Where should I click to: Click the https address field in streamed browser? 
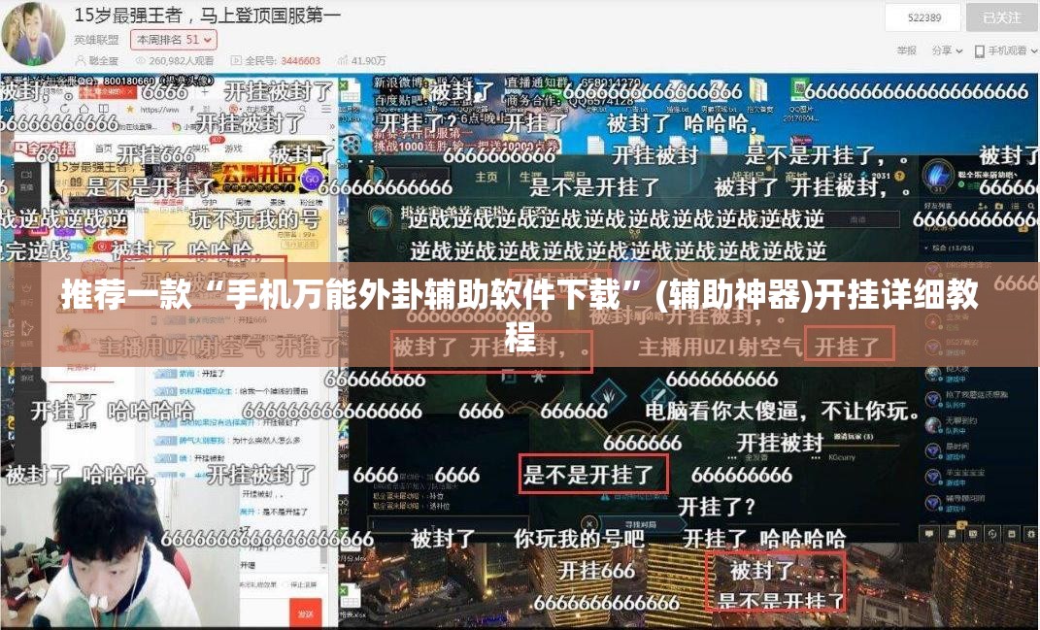159,110
